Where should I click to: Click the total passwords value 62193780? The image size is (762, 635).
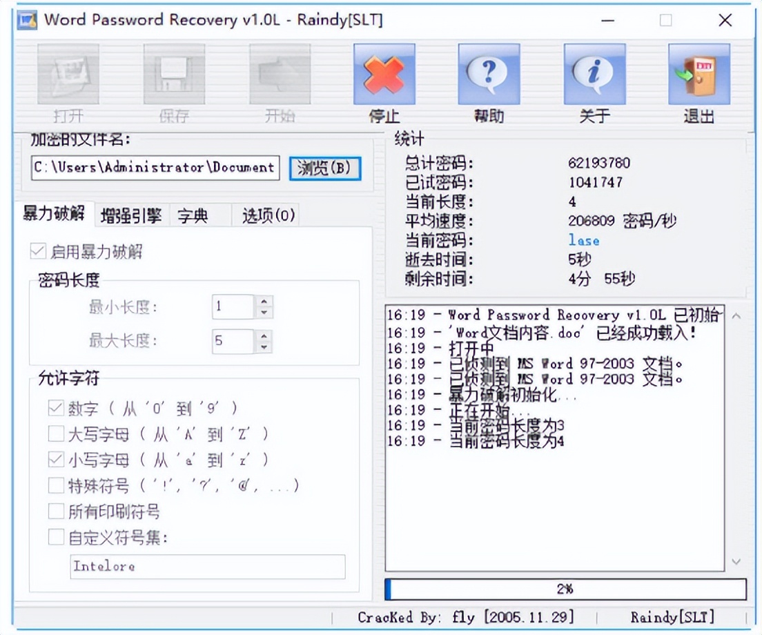[x=598, y=163]
